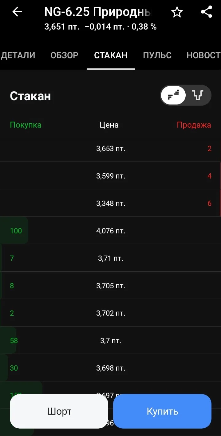The width and height of the screenshot is (221, 436).
Task: Tap the Шорт button
Action: (x=59, y=411)
